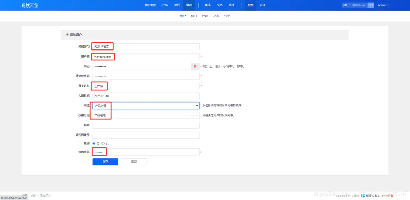Click the plus icon beside 添加用户
The height and width of the screenshot is (200, 410).
67,35
